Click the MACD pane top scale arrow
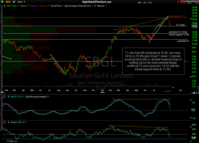Screen dimensions: 199x143 [191, 100]
